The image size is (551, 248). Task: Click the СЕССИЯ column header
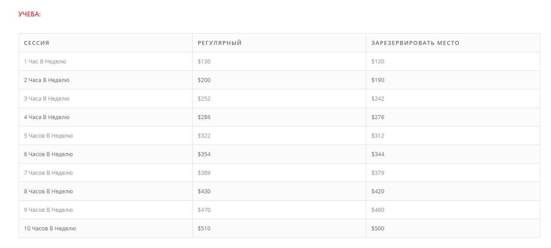36,43
